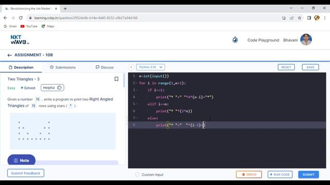Open the tab search chevron
The width and height of the screenshot is (330, 185).
291,8
